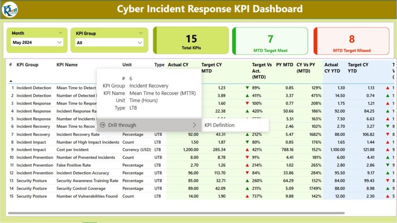Screen dimensions: 397x223
Task: Click red up arrow beside 421% value
Action: pos(247,150)
